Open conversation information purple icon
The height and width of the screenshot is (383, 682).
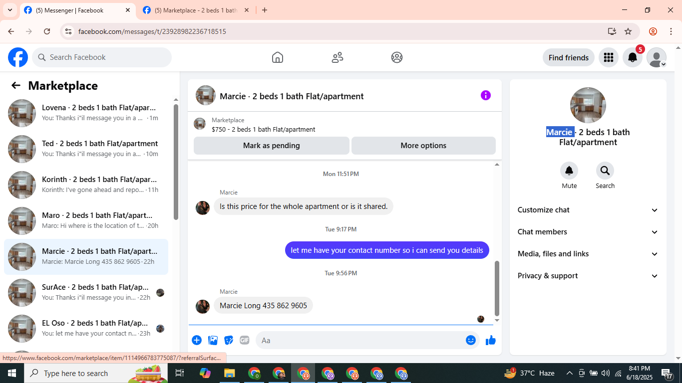point(486,95)
